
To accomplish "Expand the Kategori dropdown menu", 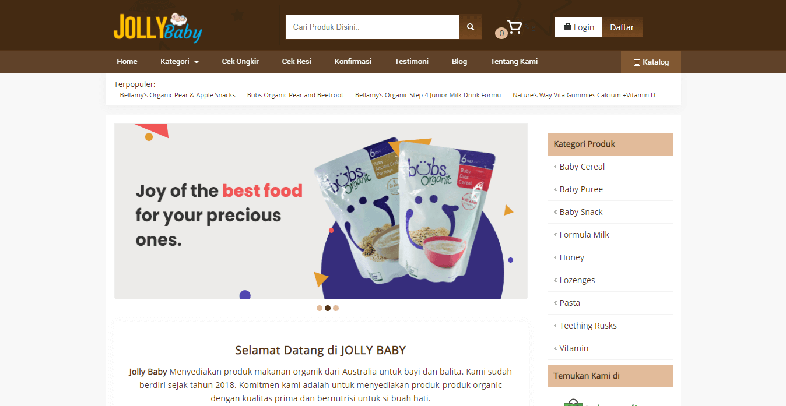I will pyautogui.click(x=180, y=62).
